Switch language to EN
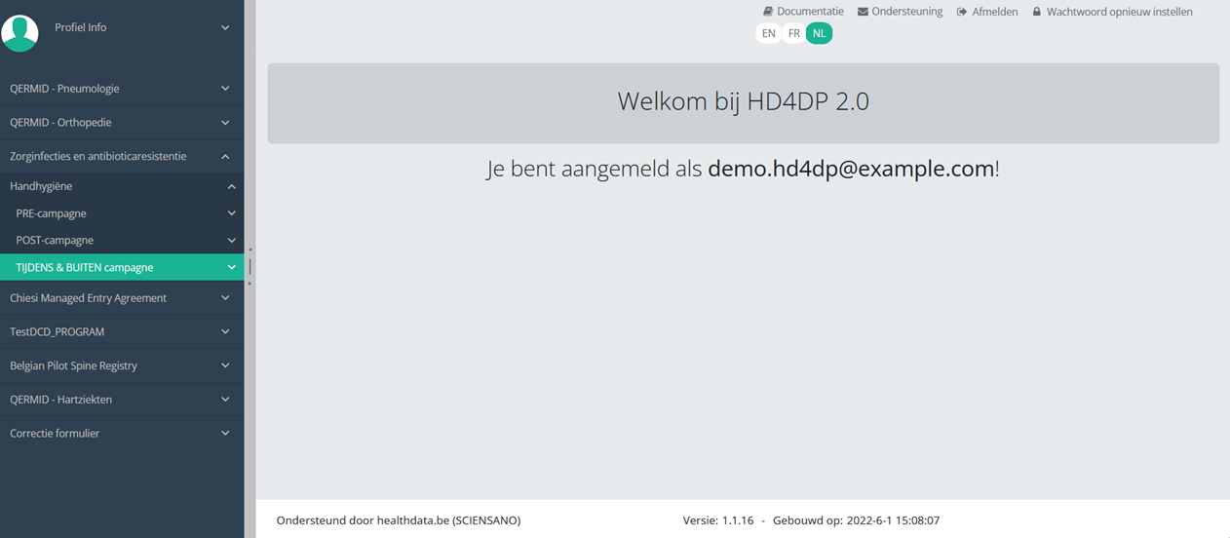Image resolution: width=1230 pixels, height=538 pixels. point(769,33)
